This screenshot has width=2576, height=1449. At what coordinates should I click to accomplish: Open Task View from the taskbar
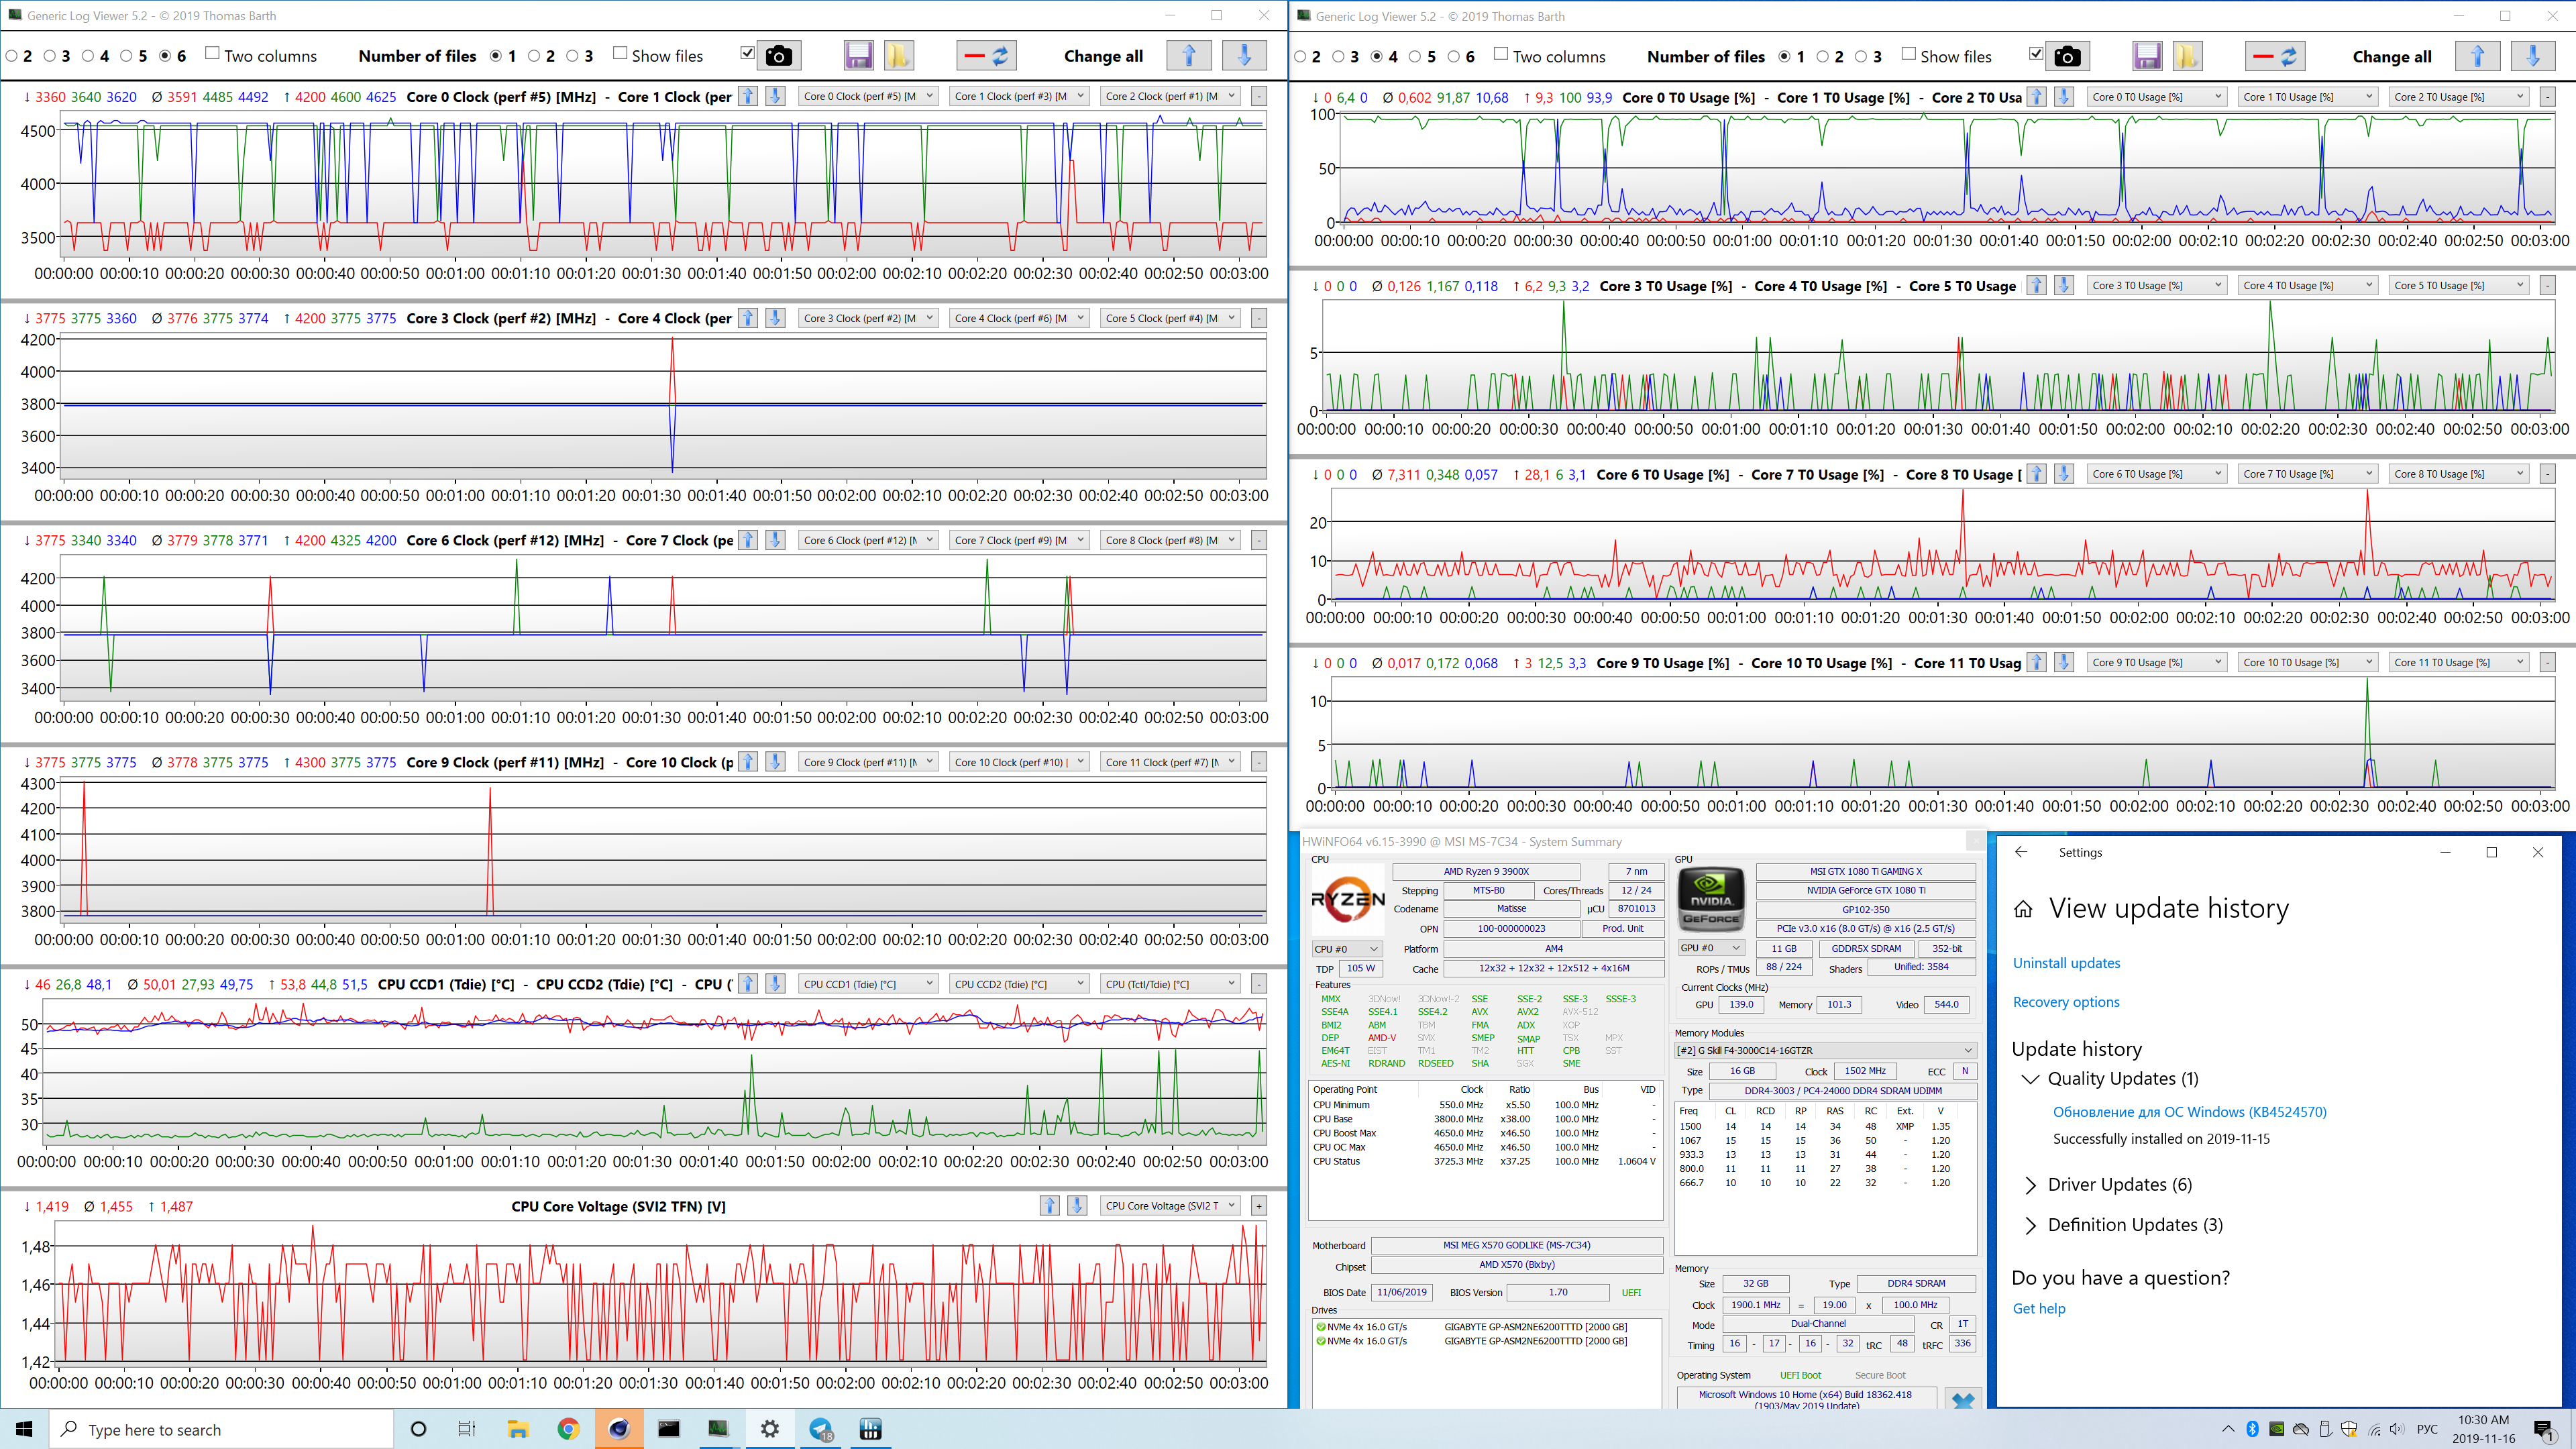point(467,1429)
